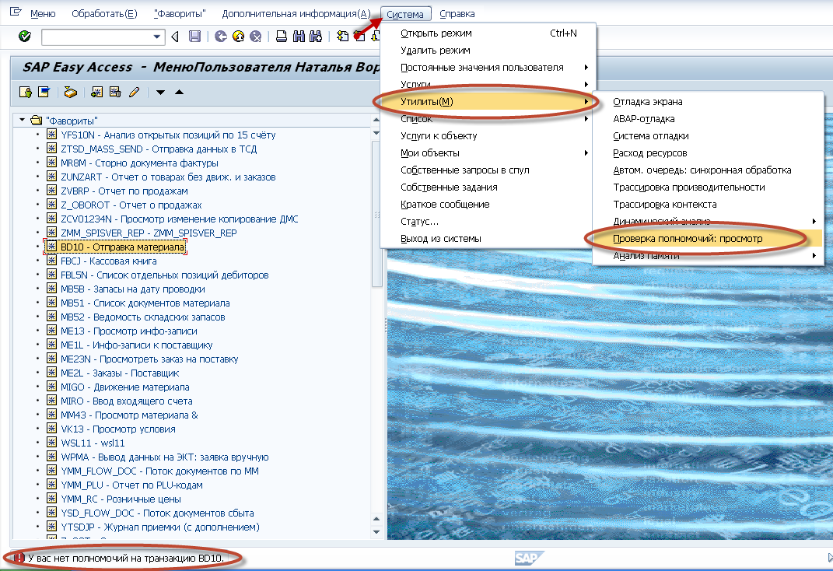833x571 pixels.
Task: Click the yellow Exit icon
Action: 239,36
